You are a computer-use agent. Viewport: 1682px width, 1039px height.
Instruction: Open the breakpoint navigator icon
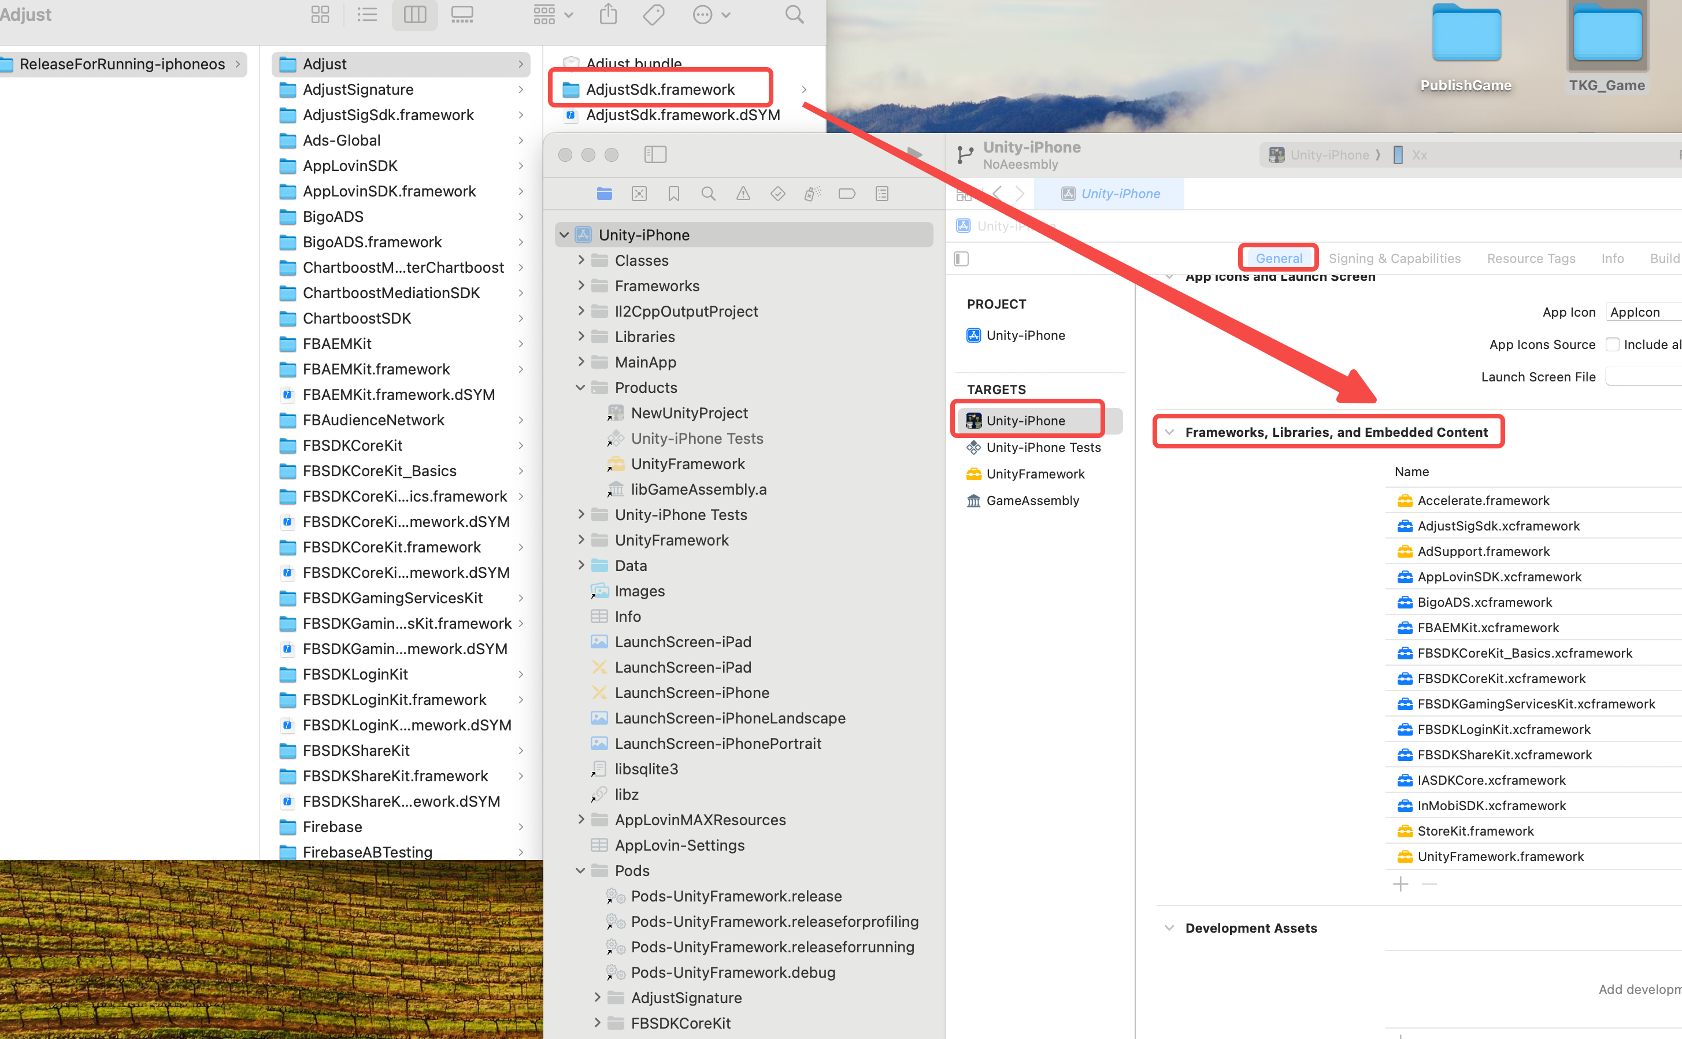pyautogui.click(x=847, y=194)
